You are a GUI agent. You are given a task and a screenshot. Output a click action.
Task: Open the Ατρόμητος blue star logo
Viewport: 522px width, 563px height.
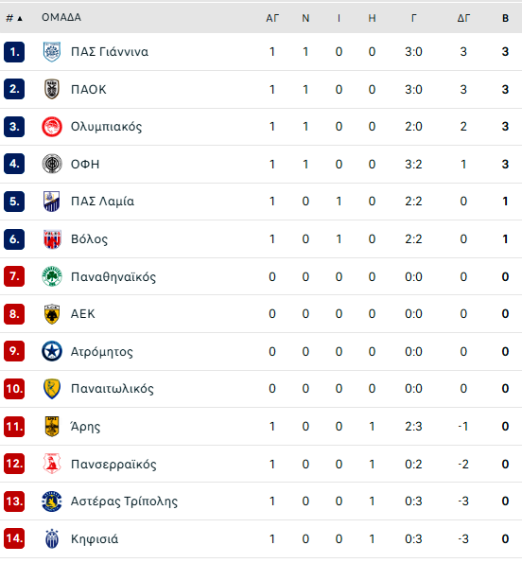point(52,351)
